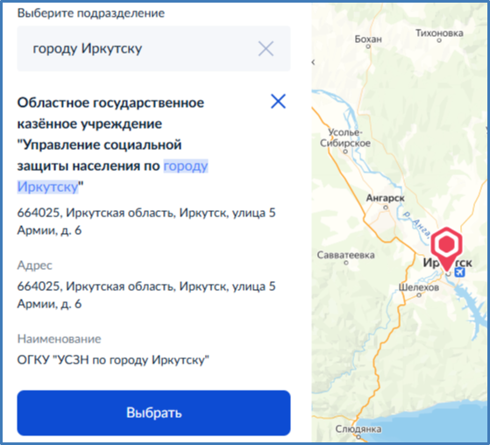The width and height of the screenshot is (490, 445).
Task: Click the airport icon near Иркутск
Action: (x=459, y=272)
